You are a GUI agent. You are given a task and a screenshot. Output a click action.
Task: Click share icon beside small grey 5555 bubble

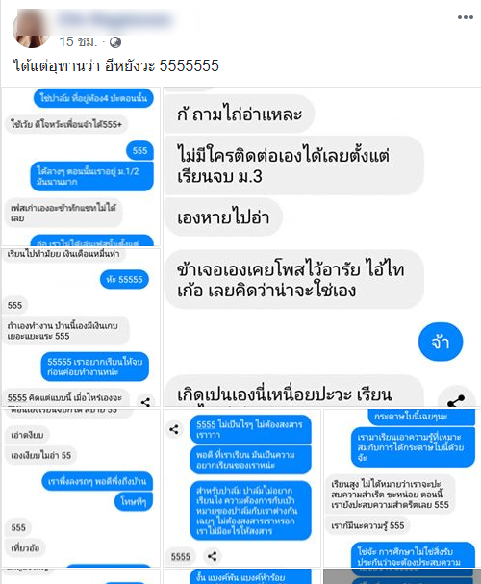click(x=213, y=556)
